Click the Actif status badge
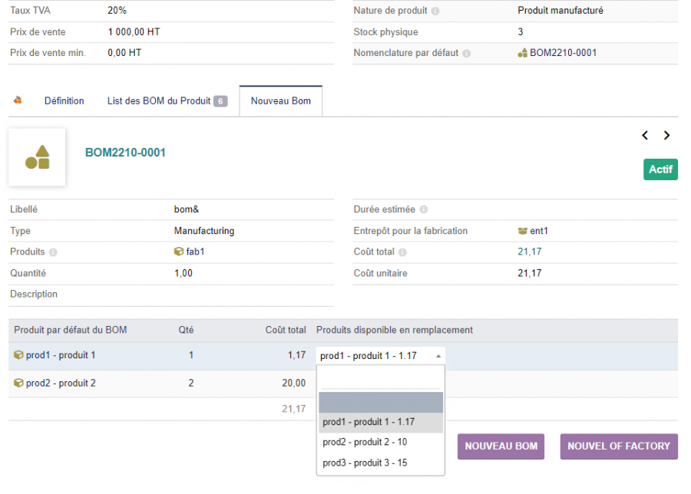The height and width of the screenshot is (494, 691). tap(660, 170)
